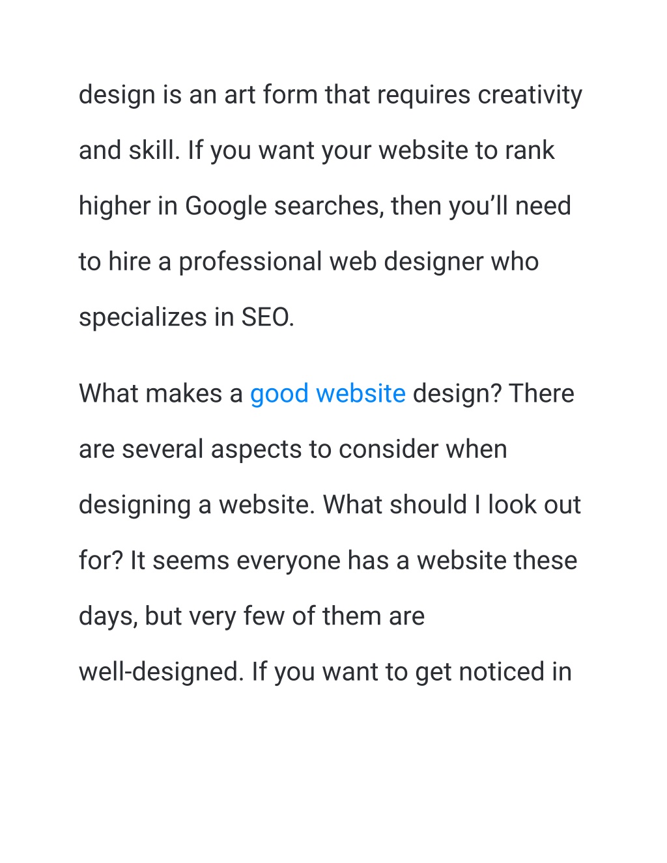Click "days," at the line start
667x863 pixels.
pos(108,617)
